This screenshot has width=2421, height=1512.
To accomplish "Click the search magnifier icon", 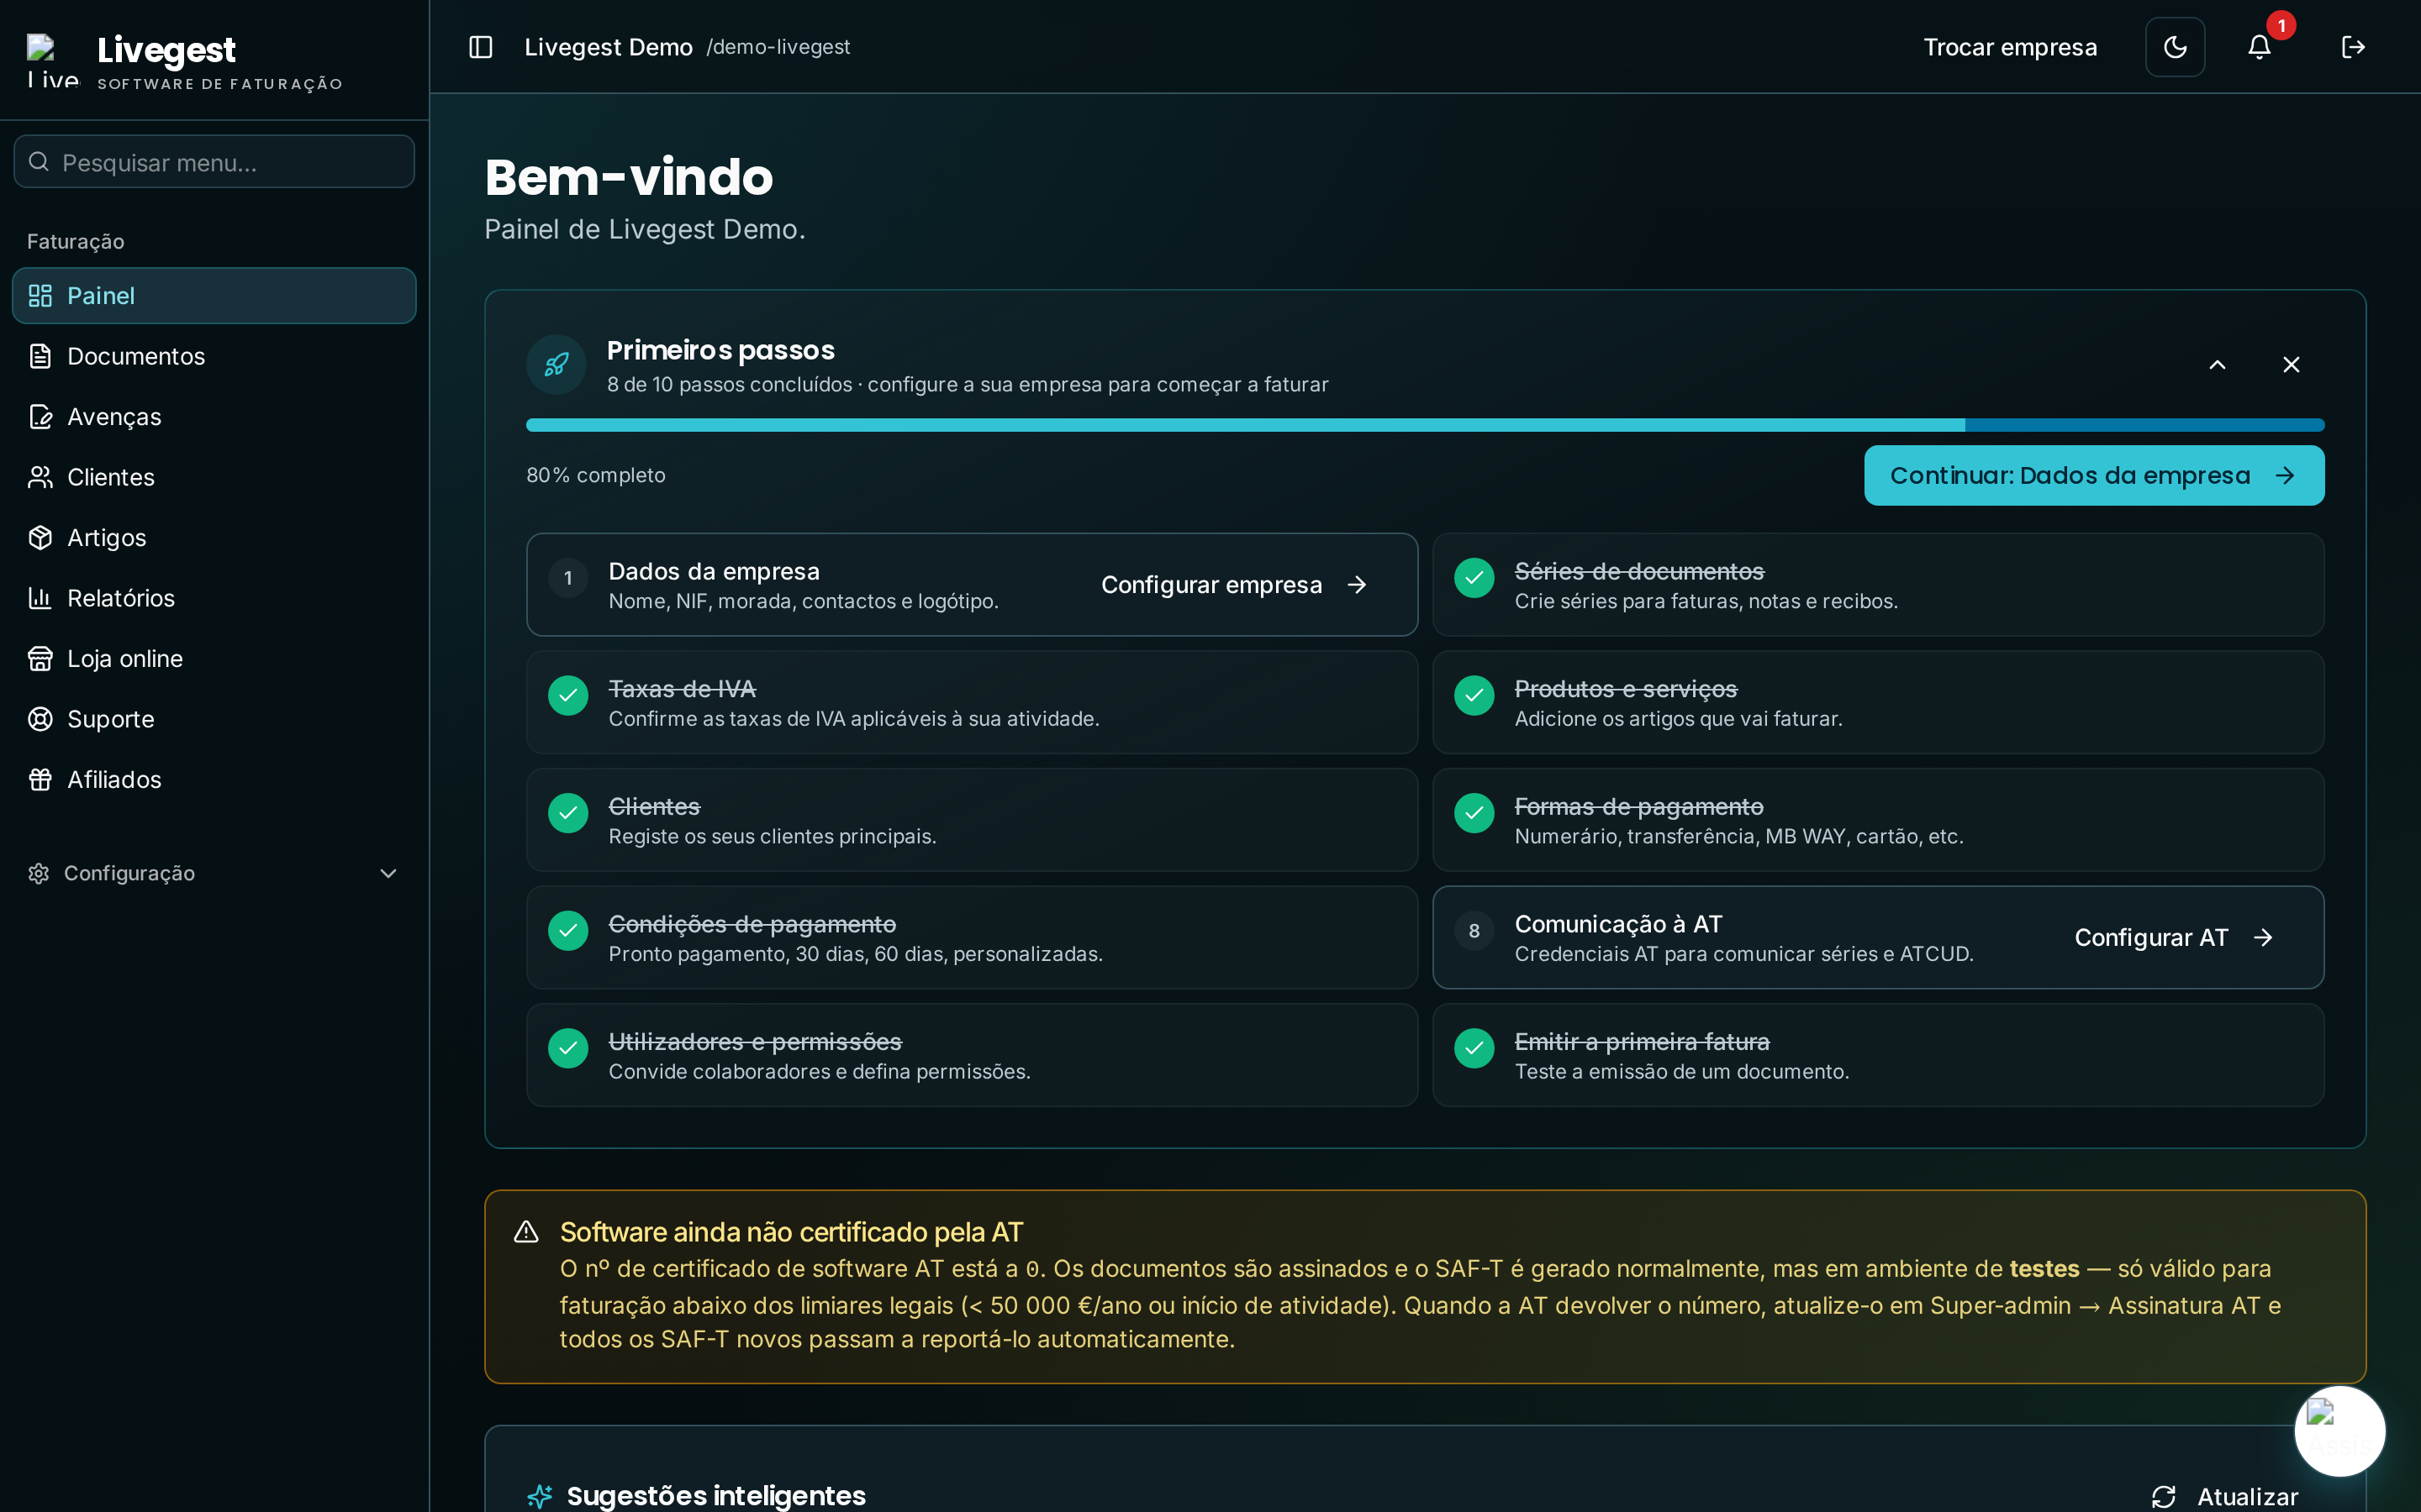I will (39, 161).
